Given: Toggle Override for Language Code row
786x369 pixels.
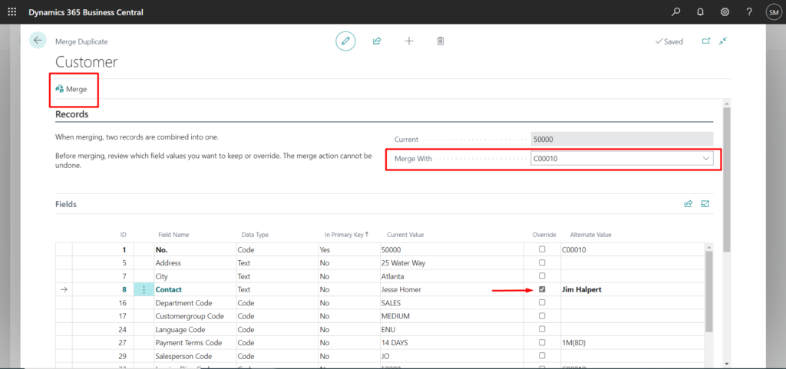Looking at the screenshot, I should (x=542, y=329).
